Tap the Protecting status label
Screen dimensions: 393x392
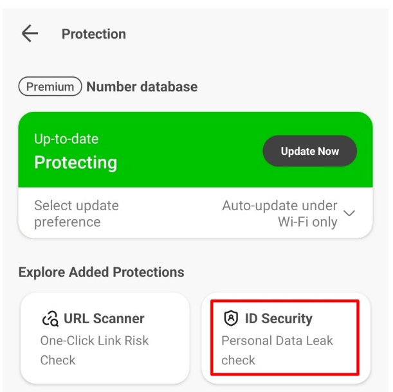coord(76,163)
